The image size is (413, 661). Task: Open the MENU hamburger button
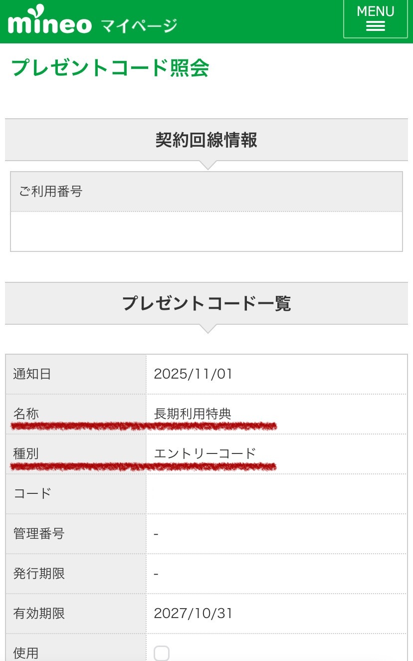(375, 18)
